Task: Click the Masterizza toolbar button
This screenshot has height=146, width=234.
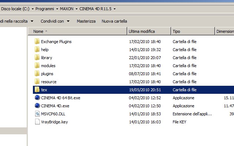Action: pos(86,21)
